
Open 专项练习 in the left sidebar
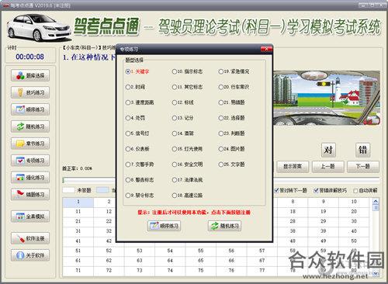[x=30, y=161]
